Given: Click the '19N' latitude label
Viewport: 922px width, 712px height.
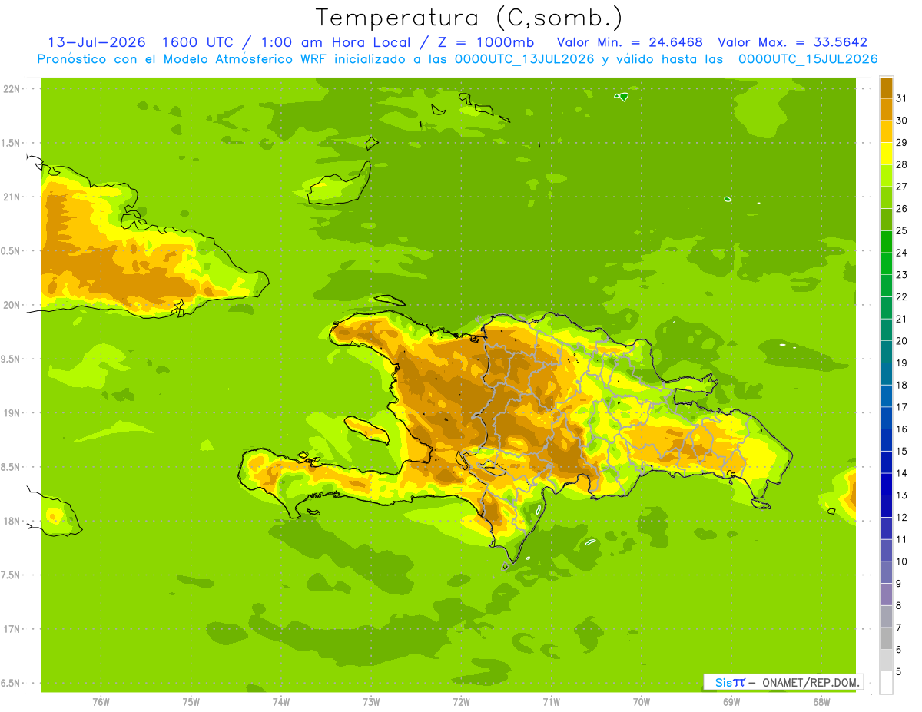Looking at the screenshot, I should click(x=12, y=413).
